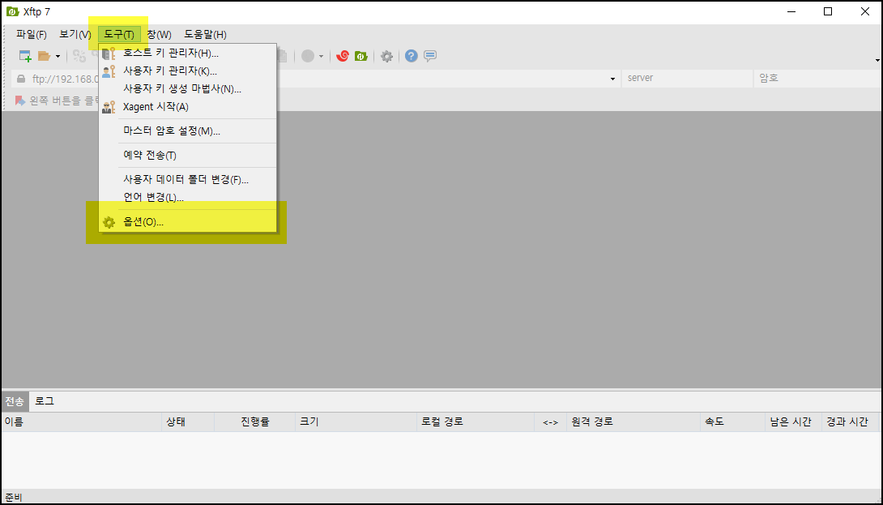Sort transfers by 경과 시간 column header
Image resolution: width=883 pixels, height=505 pixels.
pyautogui.click(x=850, y=422)
